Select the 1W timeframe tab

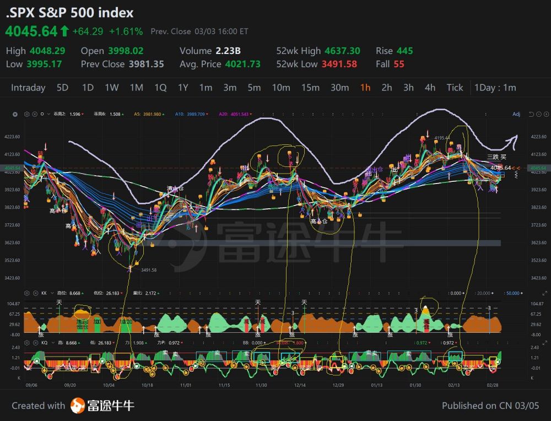[112, 88]
